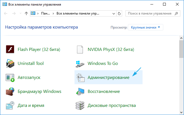
Task: Open the Восстановление icon
Action: (80, 91)
